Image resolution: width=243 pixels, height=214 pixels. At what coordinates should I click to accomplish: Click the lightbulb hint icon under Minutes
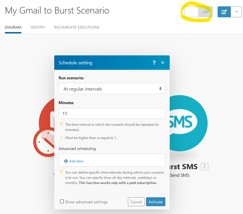pos(61,124)
